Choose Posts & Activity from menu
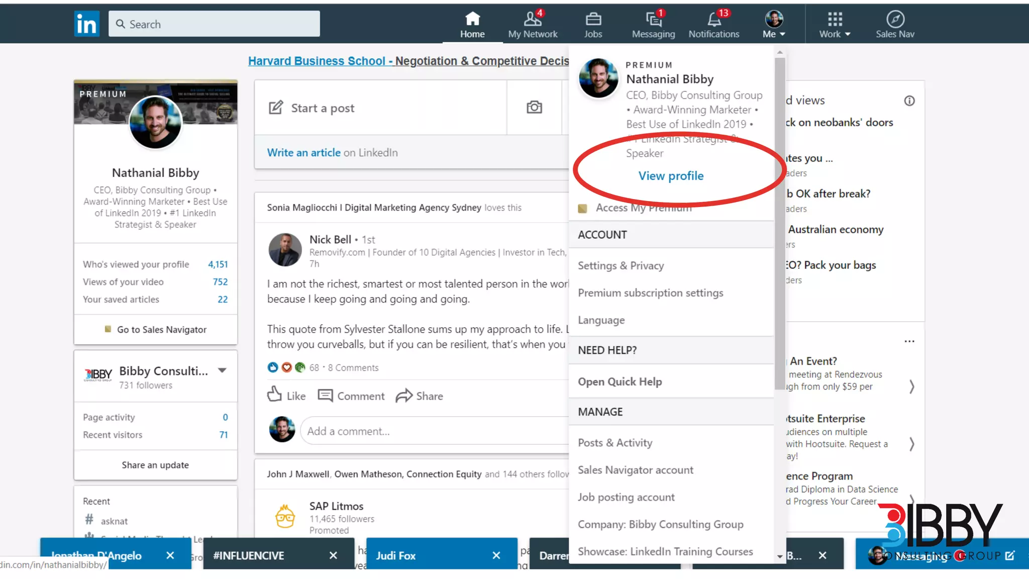Viewport: 1029px width, 579px height. point(615,443)
